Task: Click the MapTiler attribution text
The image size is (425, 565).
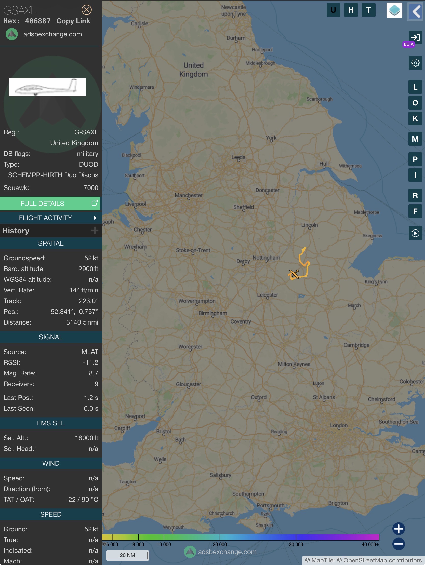Action: (320, 560)
